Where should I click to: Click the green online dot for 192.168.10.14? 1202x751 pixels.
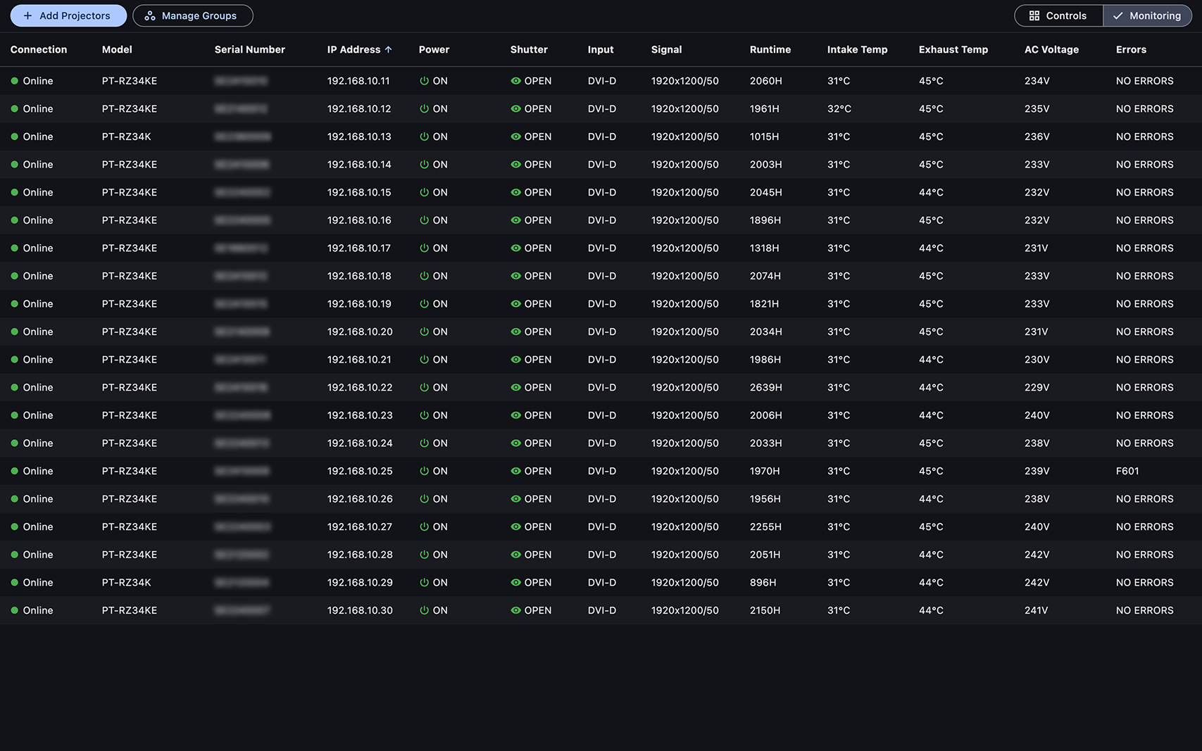coord(14,165)
